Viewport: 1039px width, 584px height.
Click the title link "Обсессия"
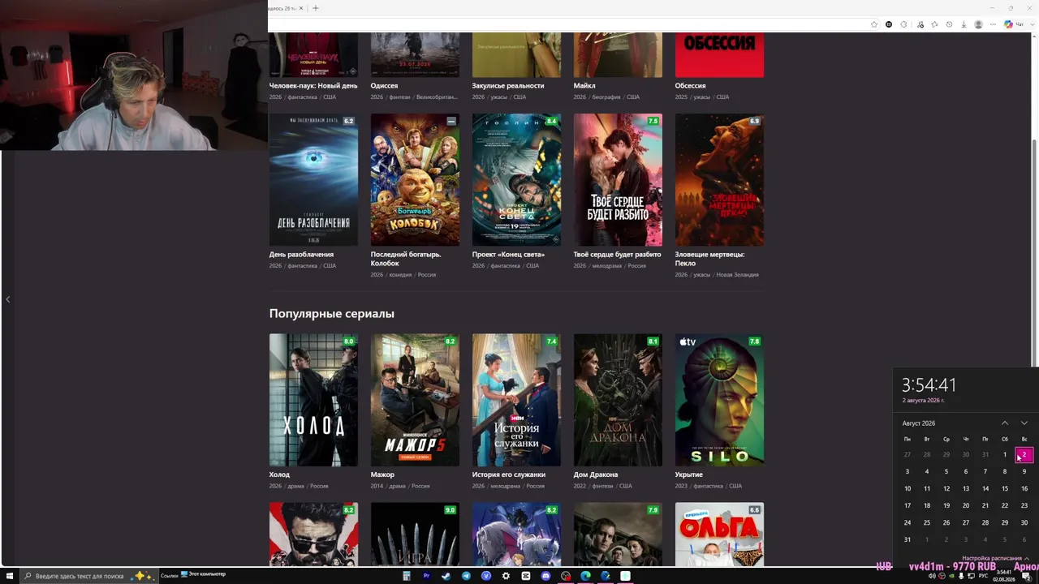click(691, 85)
